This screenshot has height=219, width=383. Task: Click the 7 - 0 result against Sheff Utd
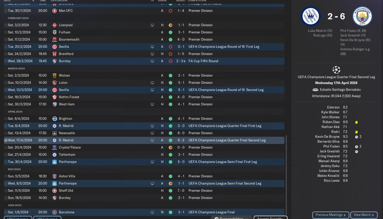pos(181,191)
